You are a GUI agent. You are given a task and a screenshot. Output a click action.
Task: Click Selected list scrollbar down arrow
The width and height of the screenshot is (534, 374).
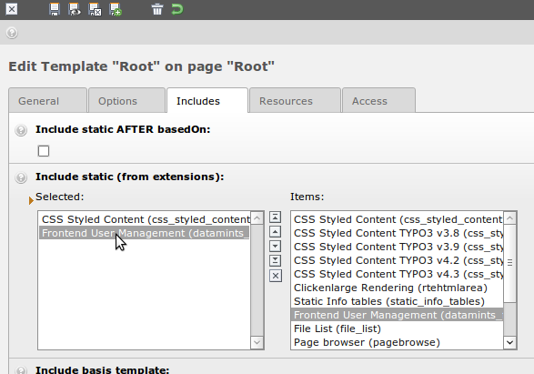tap(257, 342)
